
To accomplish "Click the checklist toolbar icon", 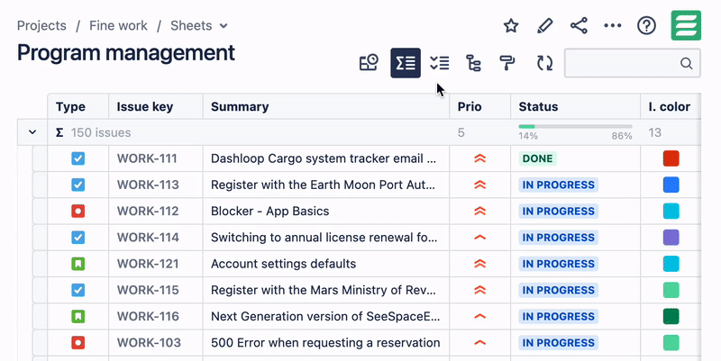I will 440,63.
